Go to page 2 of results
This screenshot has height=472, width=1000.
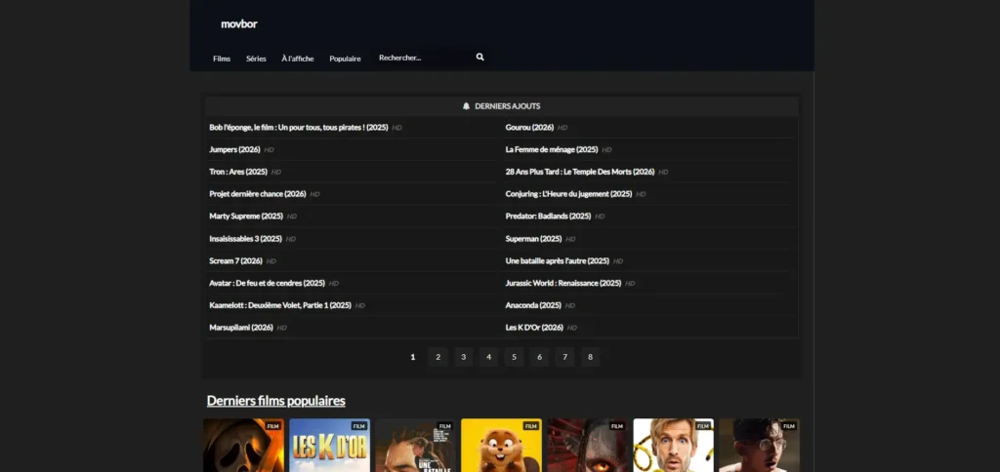tap(438, 357)
